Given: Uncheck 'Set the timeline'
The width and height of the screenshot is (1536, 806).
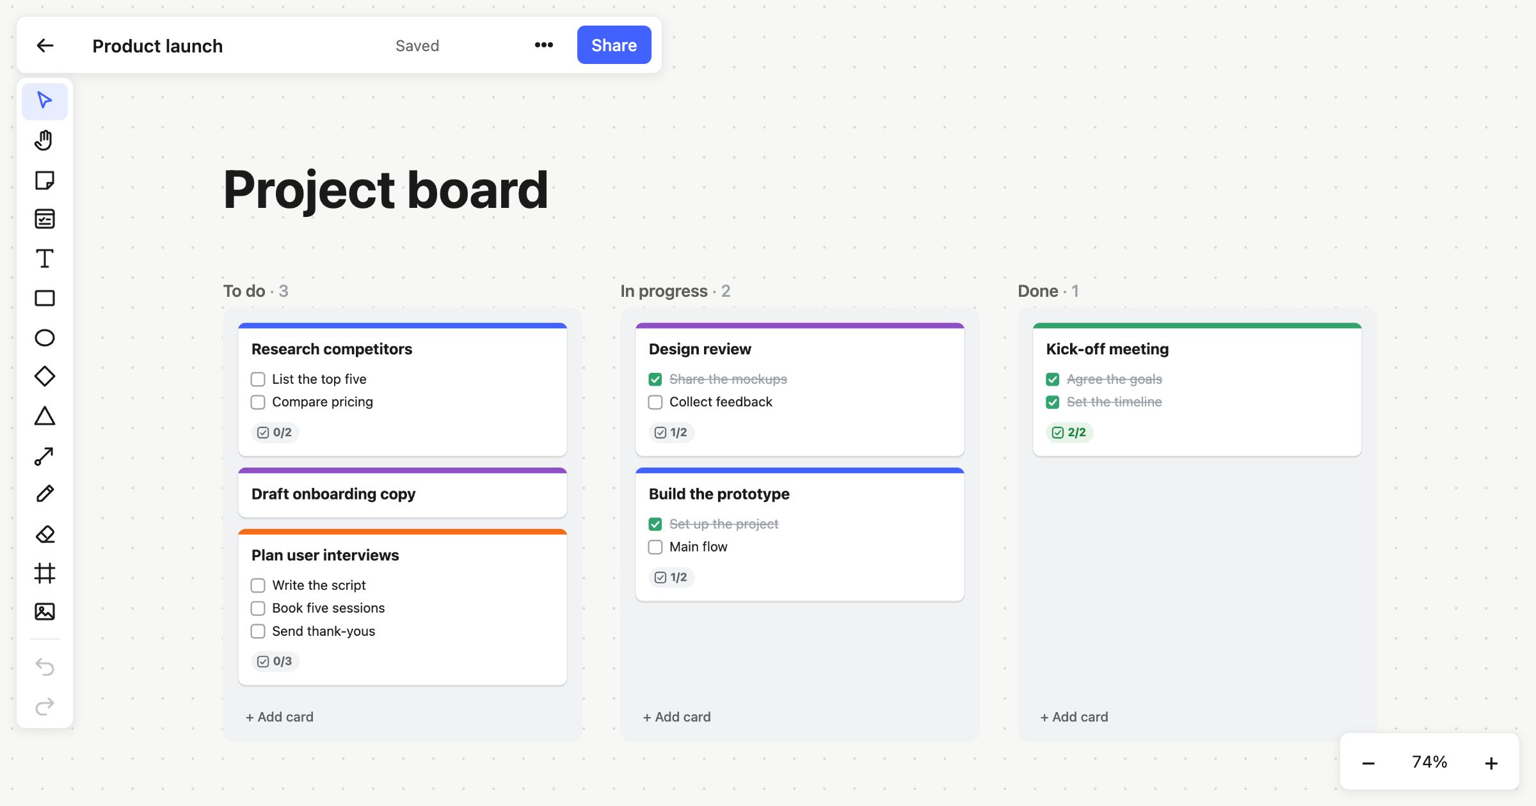Looking at the screenshot, I should pyautogui.click(x=1053, y=402).
